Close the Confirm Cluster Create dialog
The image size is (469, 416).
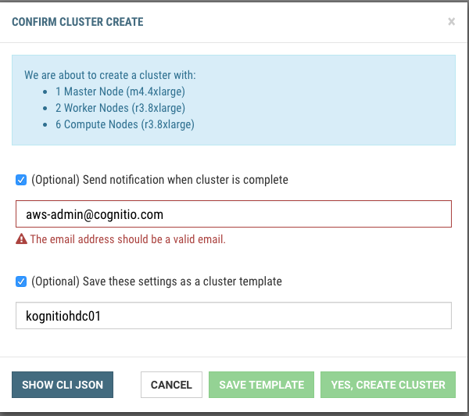point(451,22)
